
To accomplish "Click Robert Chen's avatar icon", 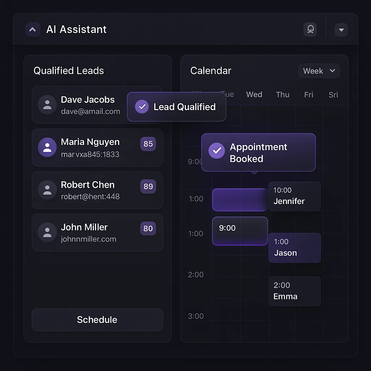I will pyautogui.click(x=47, y=190).
